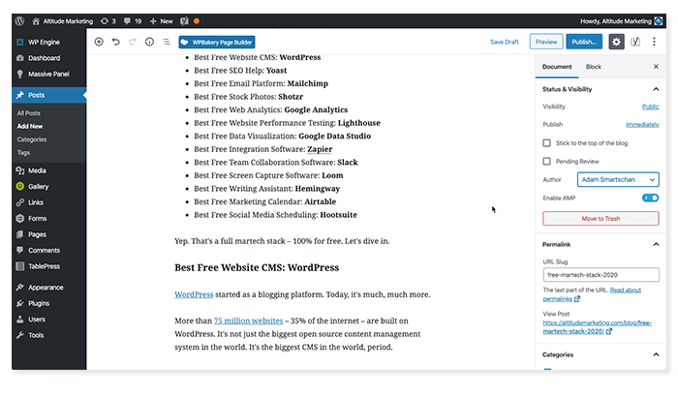
Task: Click the Preview button
Action: point(546,42)
